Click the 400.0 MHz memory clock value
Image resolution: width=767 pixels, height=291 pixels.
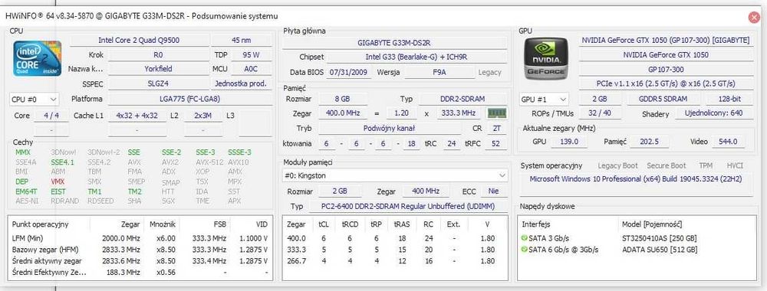tap(341, 113)
